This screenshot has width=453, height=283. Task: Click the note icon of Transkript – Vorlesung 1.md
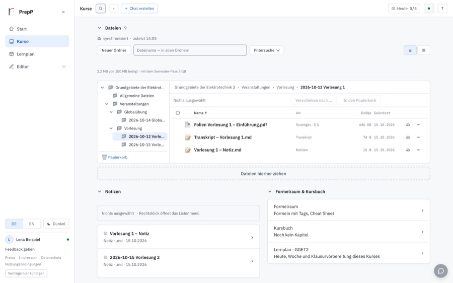point(188,137)
